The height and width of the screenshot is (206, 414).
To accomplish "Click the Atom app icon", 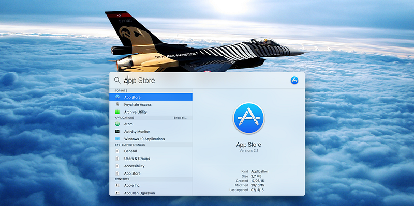I will pyautogui.click(x=117, y=124).
